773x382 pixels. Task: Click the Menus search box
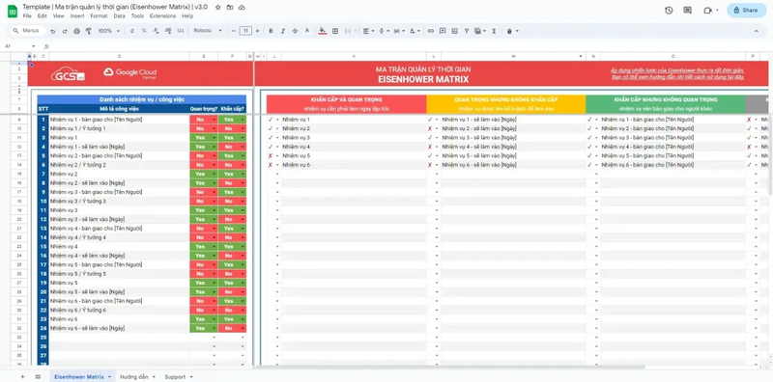28,31
